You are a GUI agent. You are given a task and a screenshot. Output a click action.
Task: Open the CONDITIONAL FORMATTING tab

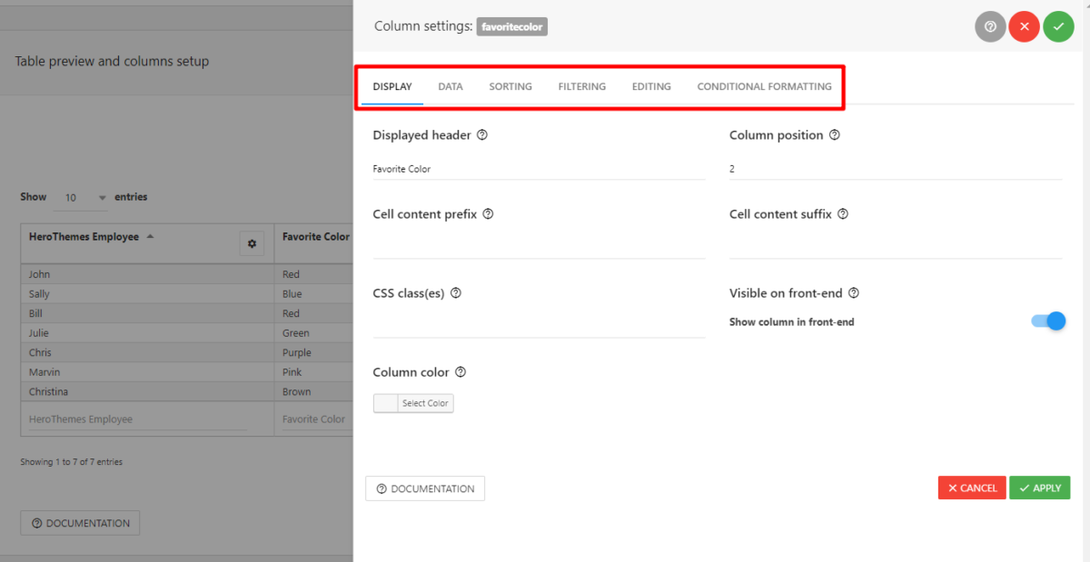pyautogui.click(x=765, y=86)
